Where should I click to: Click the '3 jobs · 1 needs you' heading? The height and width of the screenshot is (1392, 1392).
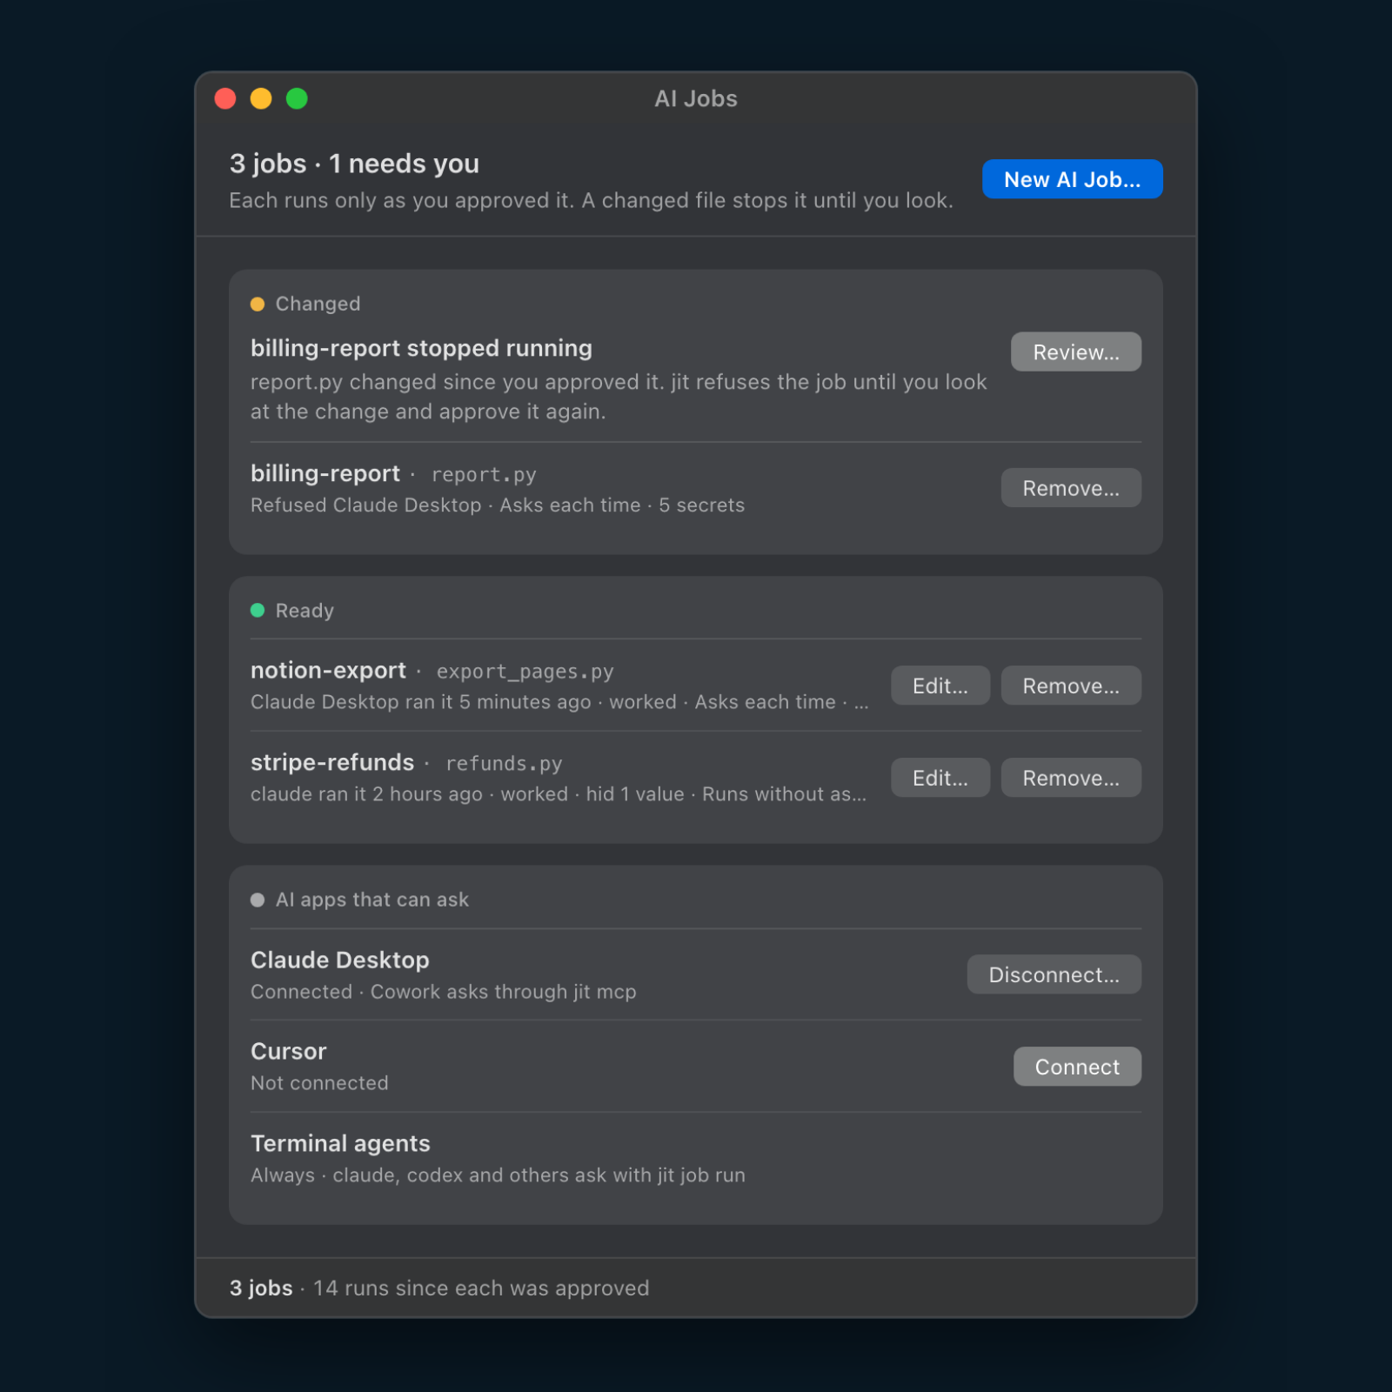[354, 164]
